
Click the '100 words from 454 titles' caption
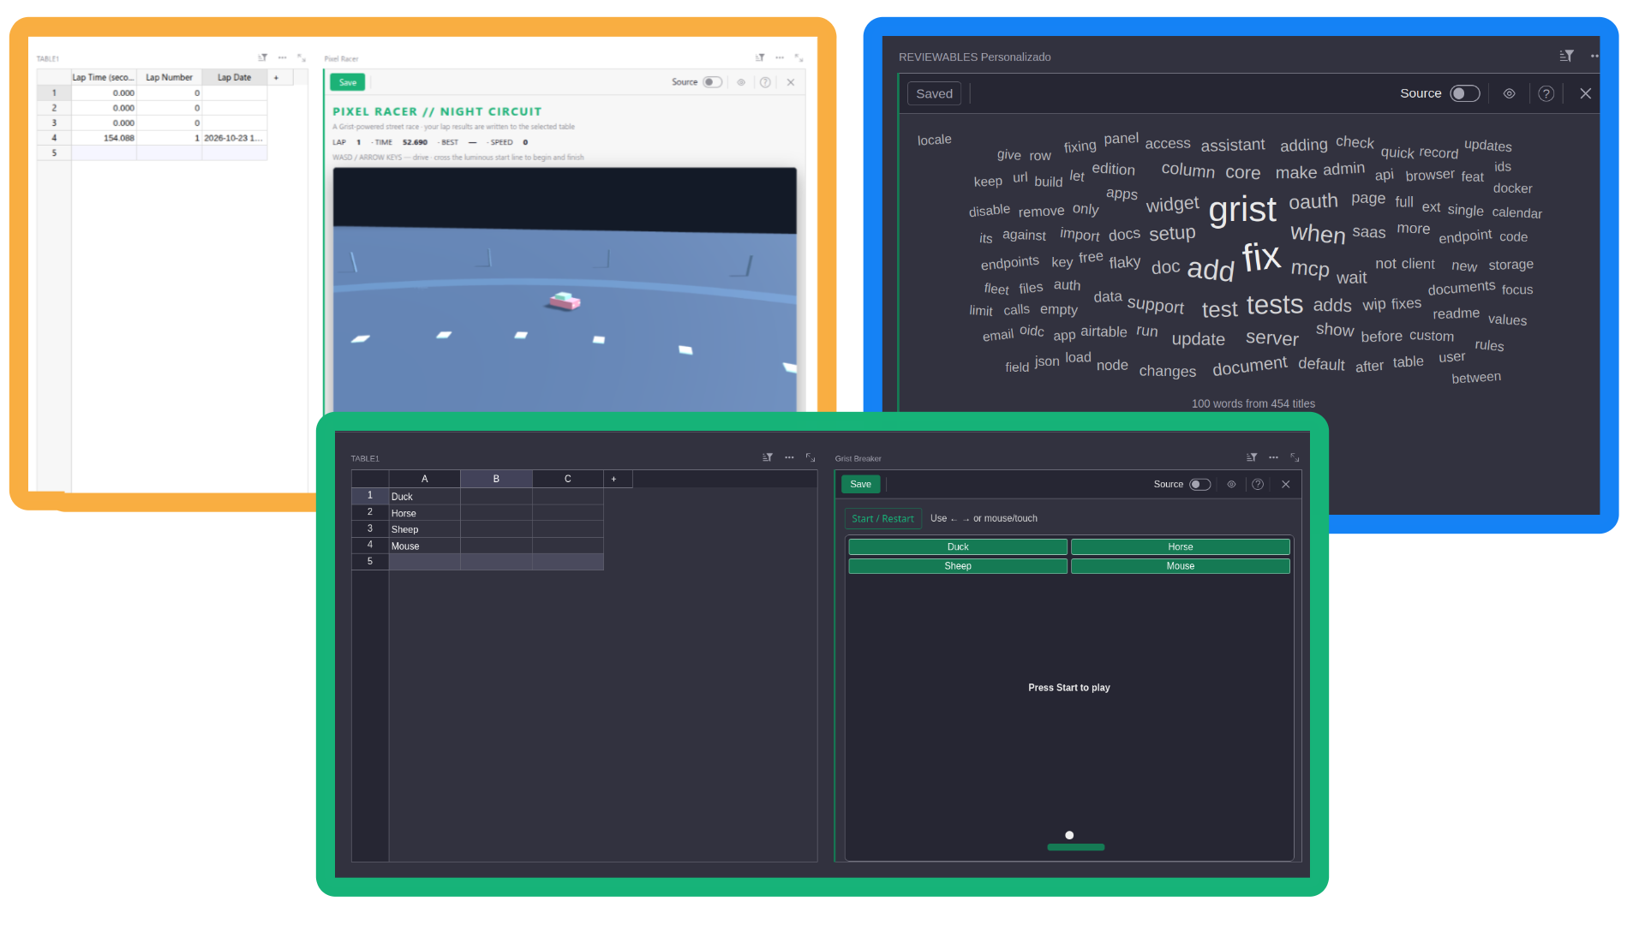(1253, 403)
